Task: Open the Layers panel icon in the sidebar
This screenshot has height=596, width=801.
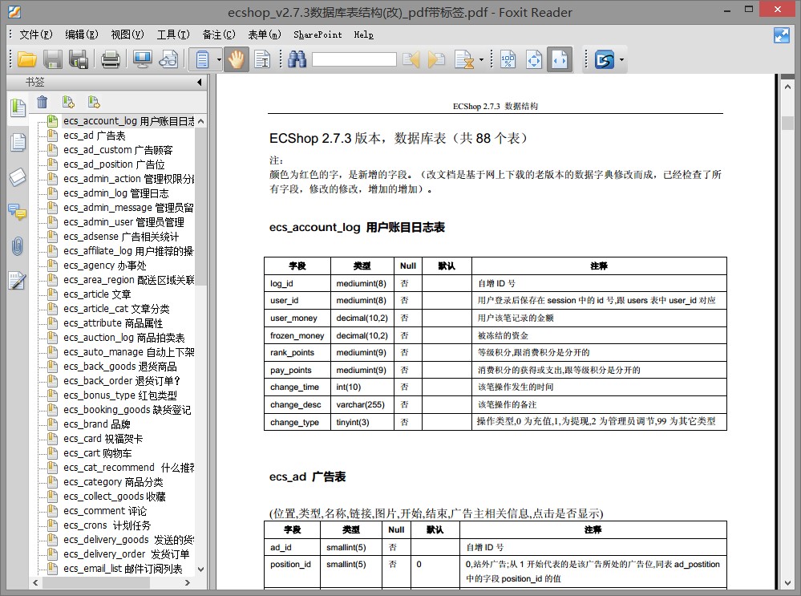Action: 18,177
